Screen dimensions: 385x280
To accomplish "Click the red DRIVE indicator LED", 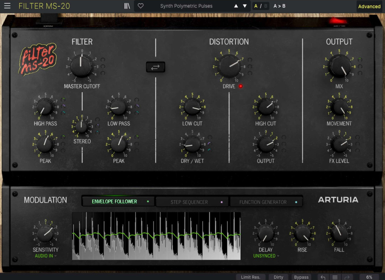I will (x=241, y=86).
